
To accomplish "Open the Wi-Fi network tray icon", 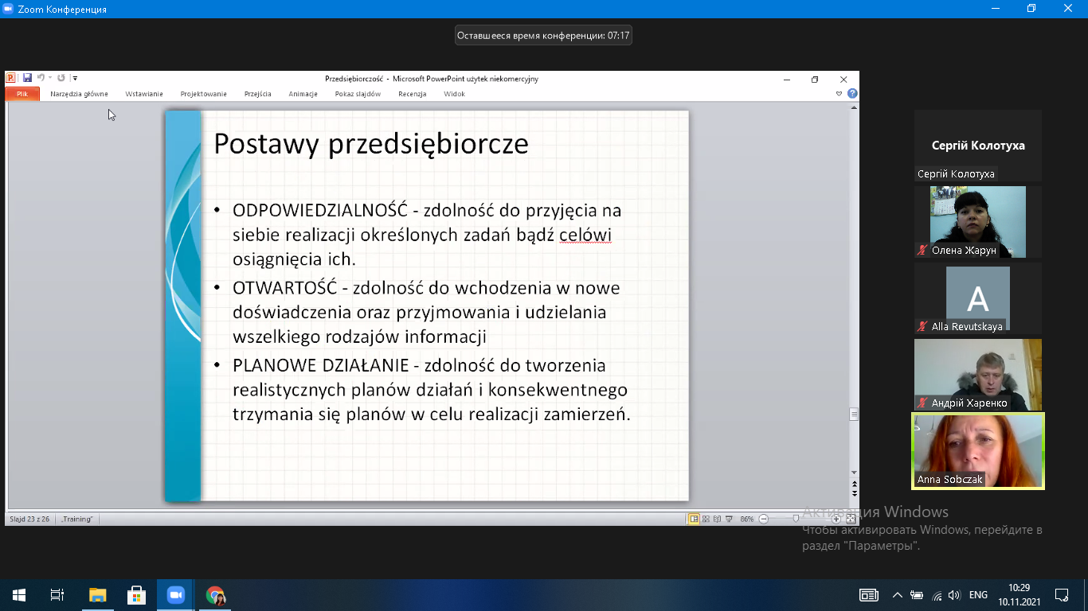I will click(937, 595).
